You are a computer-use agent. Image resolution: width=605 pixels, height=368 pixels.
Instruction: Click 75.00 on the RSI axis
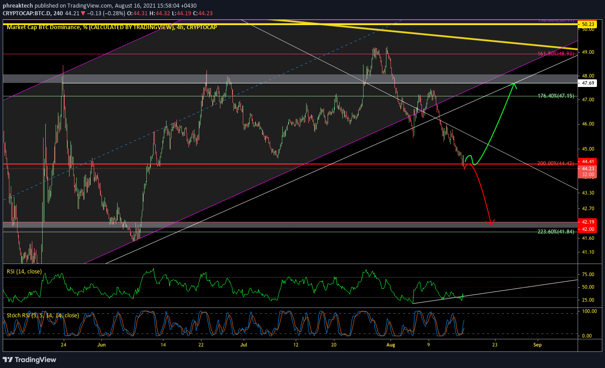[x=587, y=274]
